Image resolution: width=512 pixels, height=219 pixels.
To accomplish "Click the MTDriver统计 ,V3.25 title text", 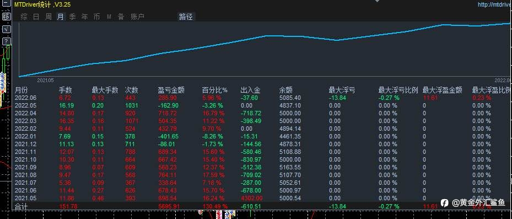I will pyautogui.click(x=42, y=4).
